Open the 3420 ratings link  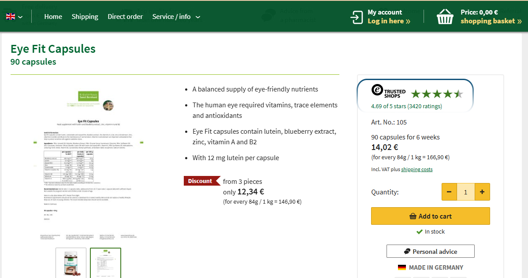pos(424,106)
